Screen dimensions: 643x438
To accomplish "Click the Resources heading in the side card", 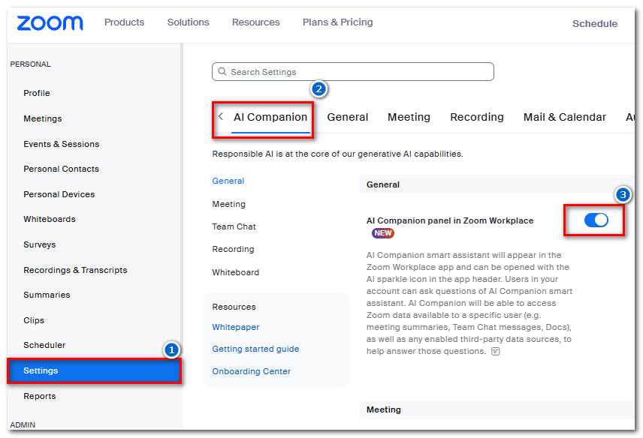I will [x=234, y=307].
